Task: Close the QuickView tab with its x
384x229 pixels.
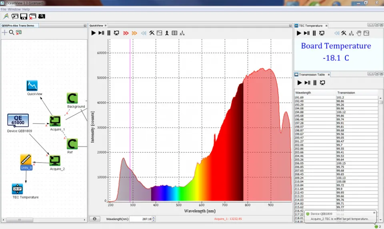Action: 106,26
